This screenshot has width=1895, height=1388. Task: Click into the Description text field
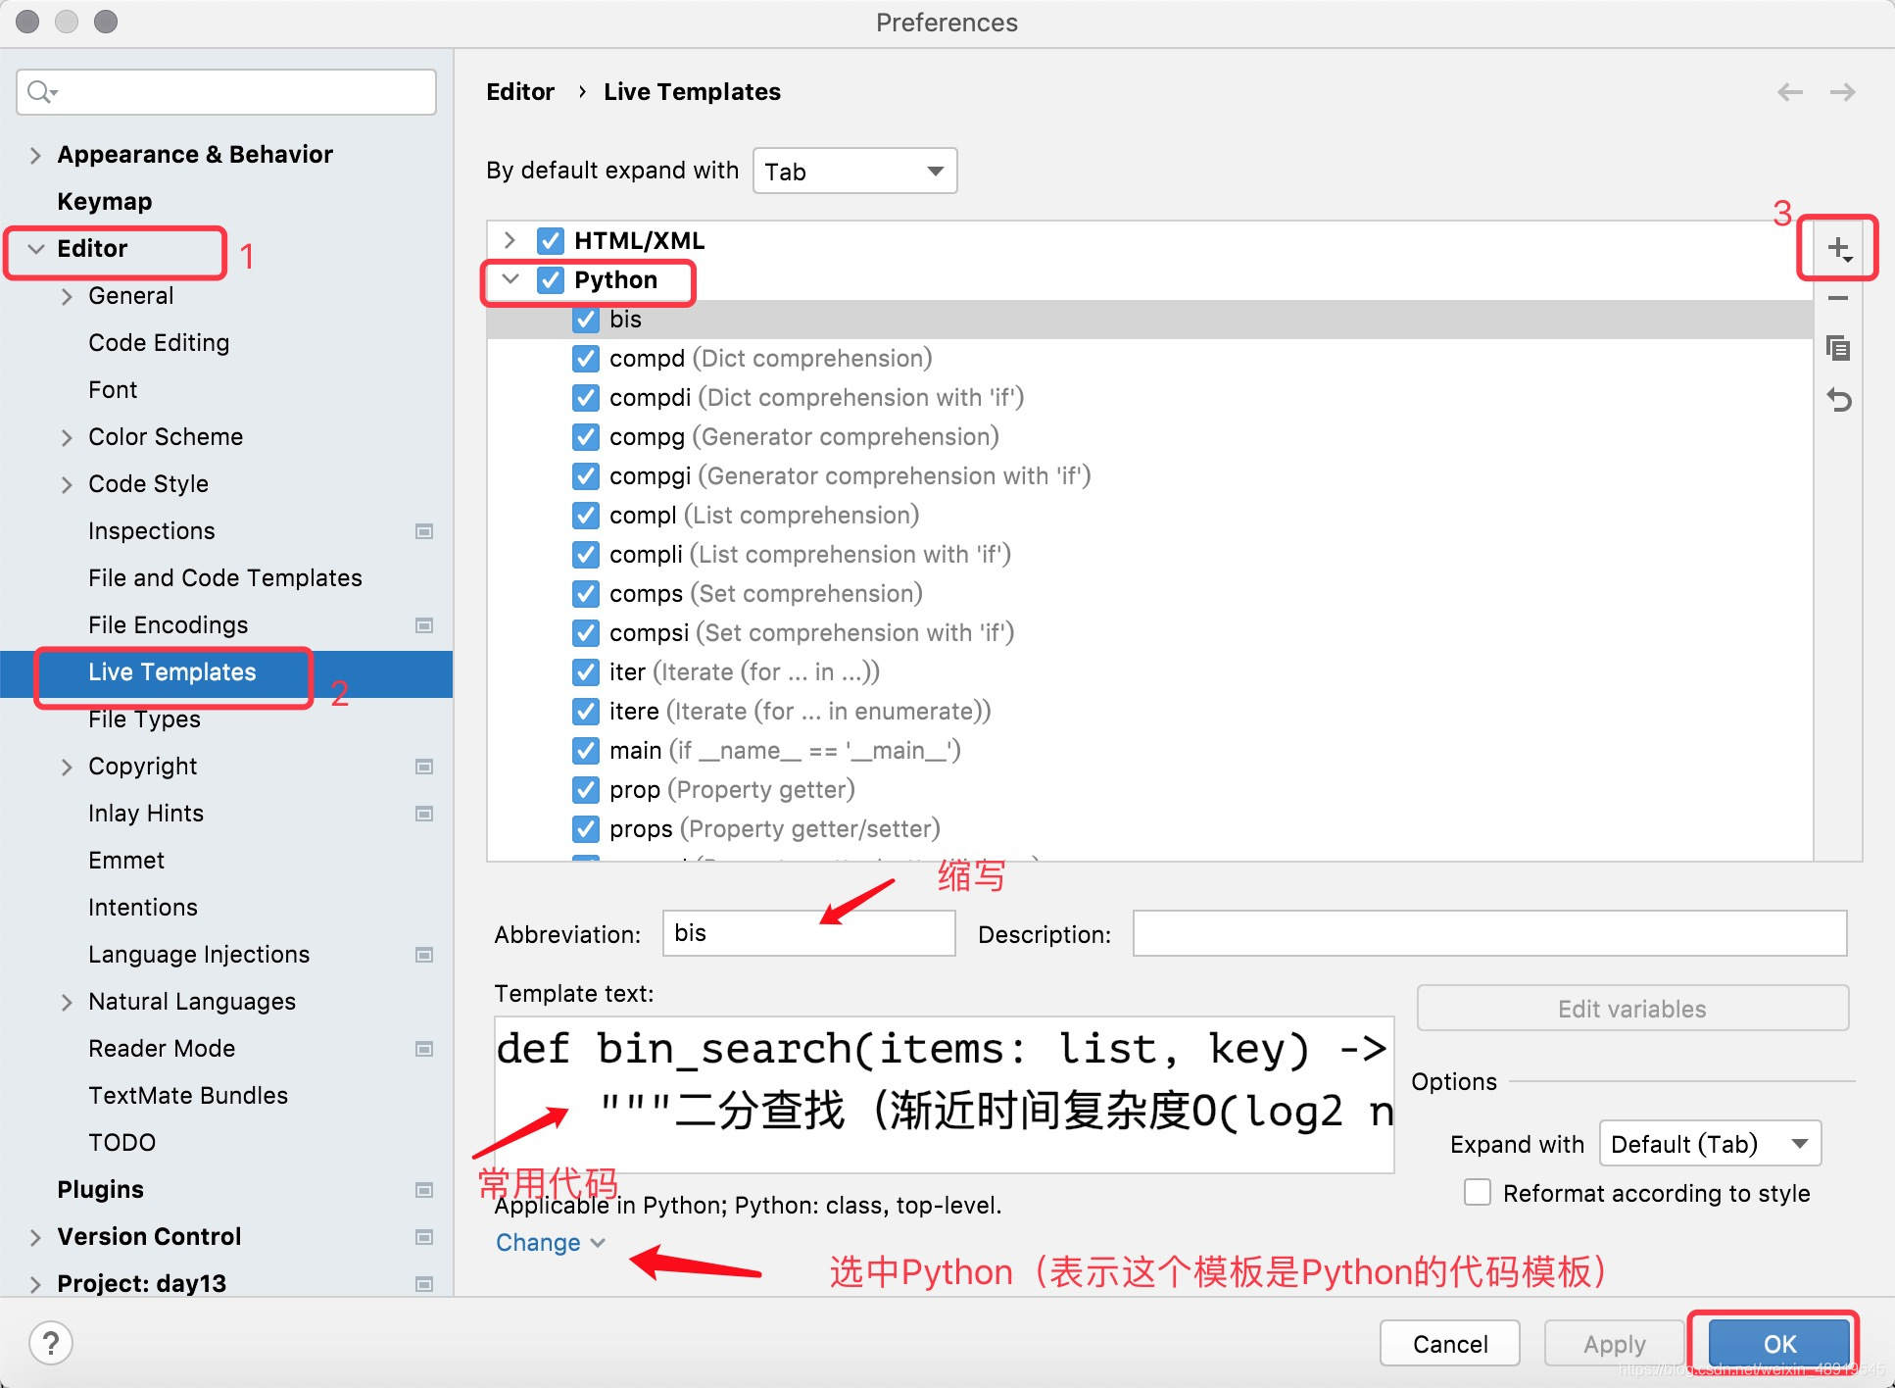(1489, 933)
